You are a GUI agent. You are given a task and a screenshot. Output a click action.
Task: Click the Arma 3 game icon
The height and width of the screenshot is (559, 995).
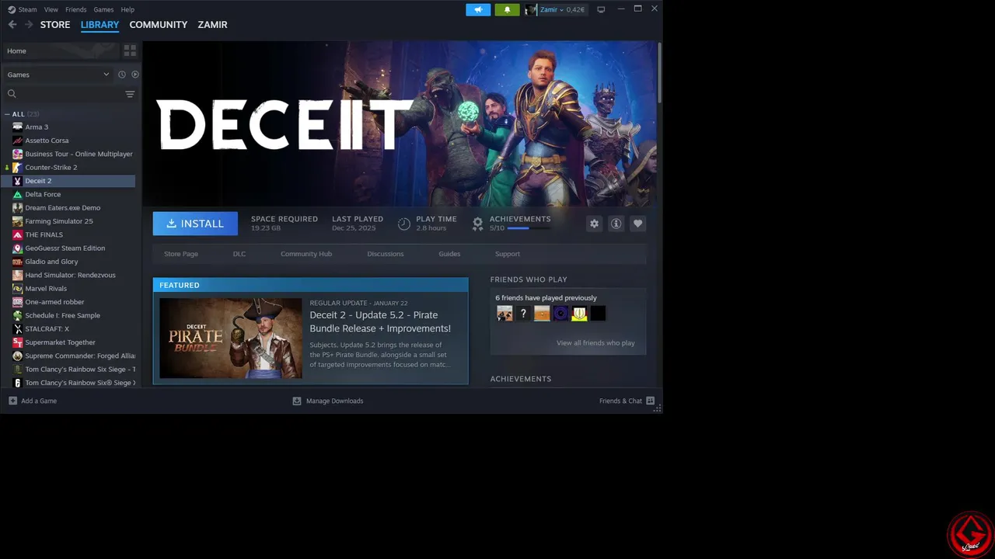point(17,127)
